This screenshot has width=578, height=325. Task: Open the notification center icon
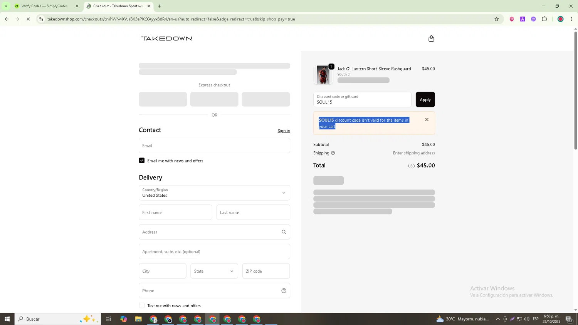(x=569, y=319)
